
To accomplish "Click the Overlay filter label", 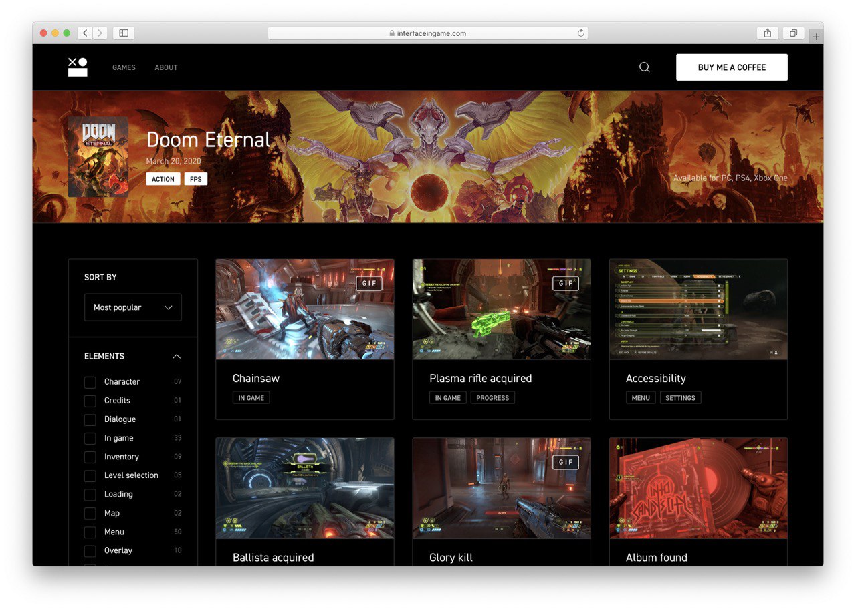I will (x=118, y=550).
